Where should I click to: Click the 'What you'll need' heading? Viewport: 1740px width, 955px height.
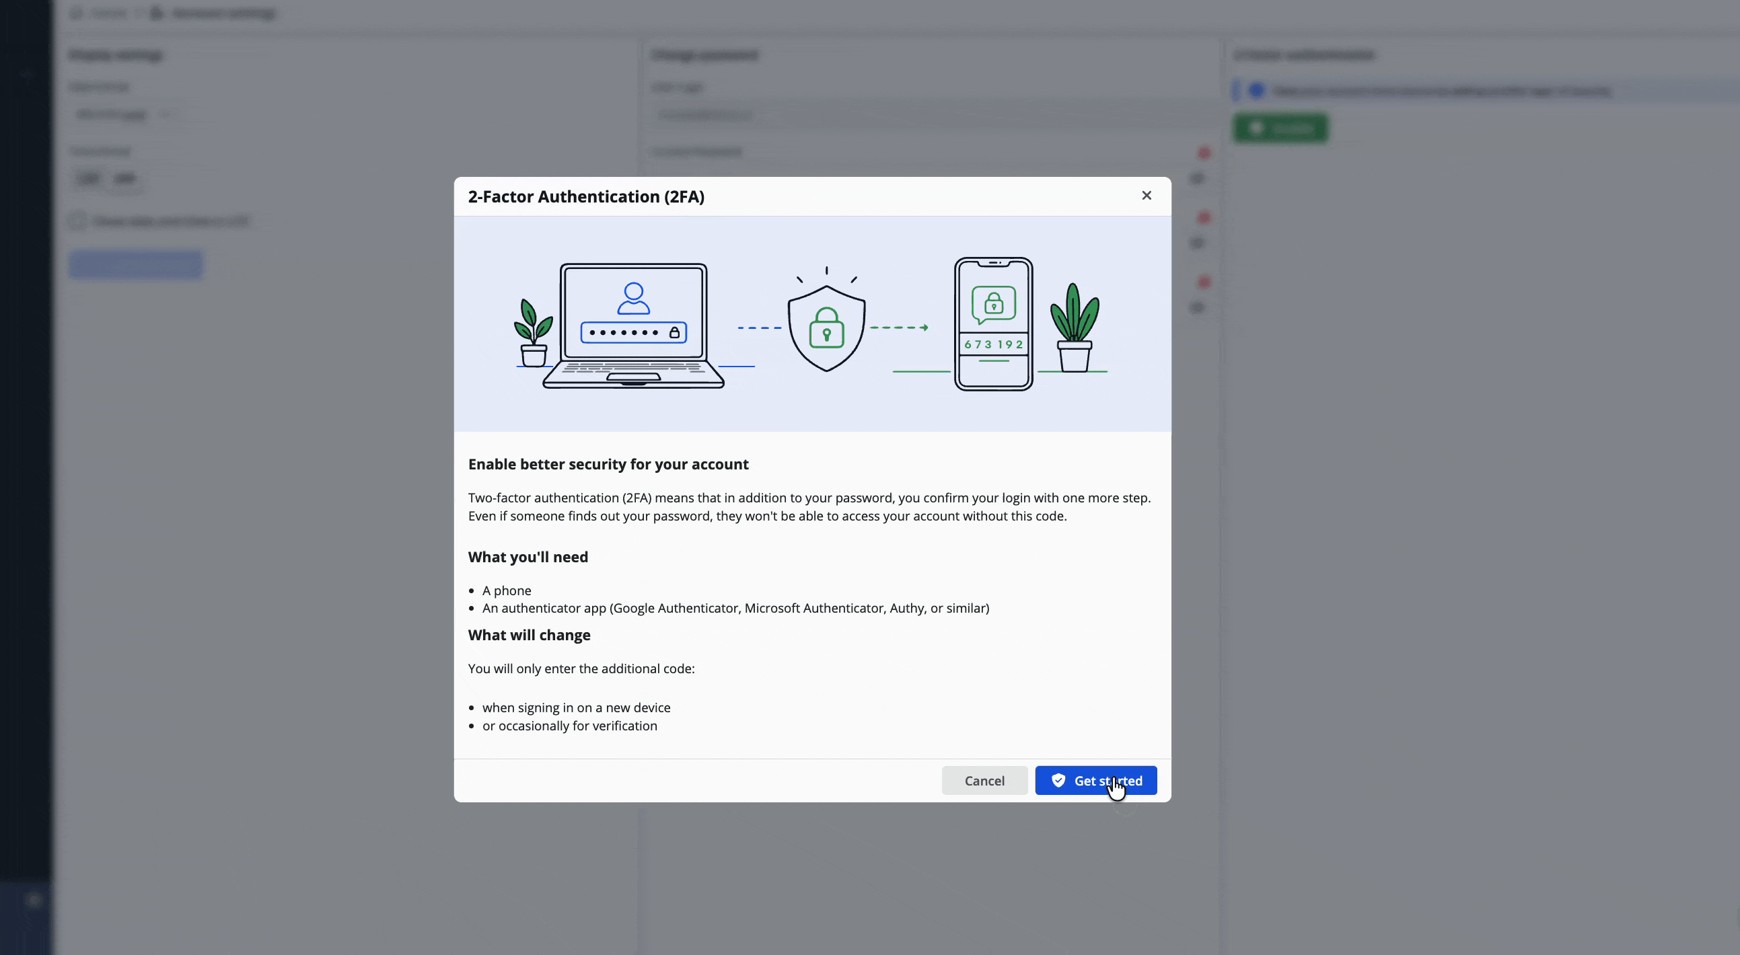coord(528,557)
